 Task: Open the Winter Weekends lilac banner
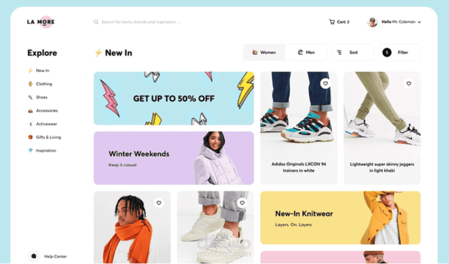[x=174, y=158]
